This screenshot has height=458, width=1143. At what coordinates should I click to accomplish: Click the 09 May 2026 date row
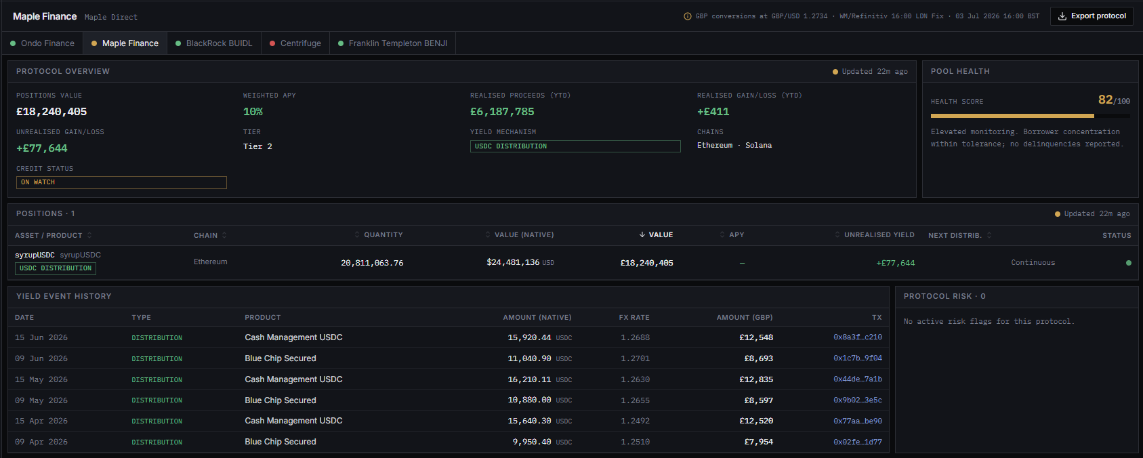click(x=41, y=400)
